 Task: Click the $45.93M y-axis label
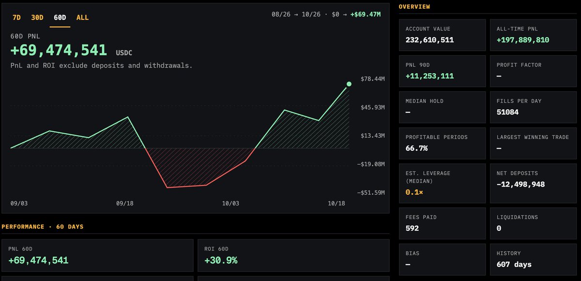coord(373,107)
